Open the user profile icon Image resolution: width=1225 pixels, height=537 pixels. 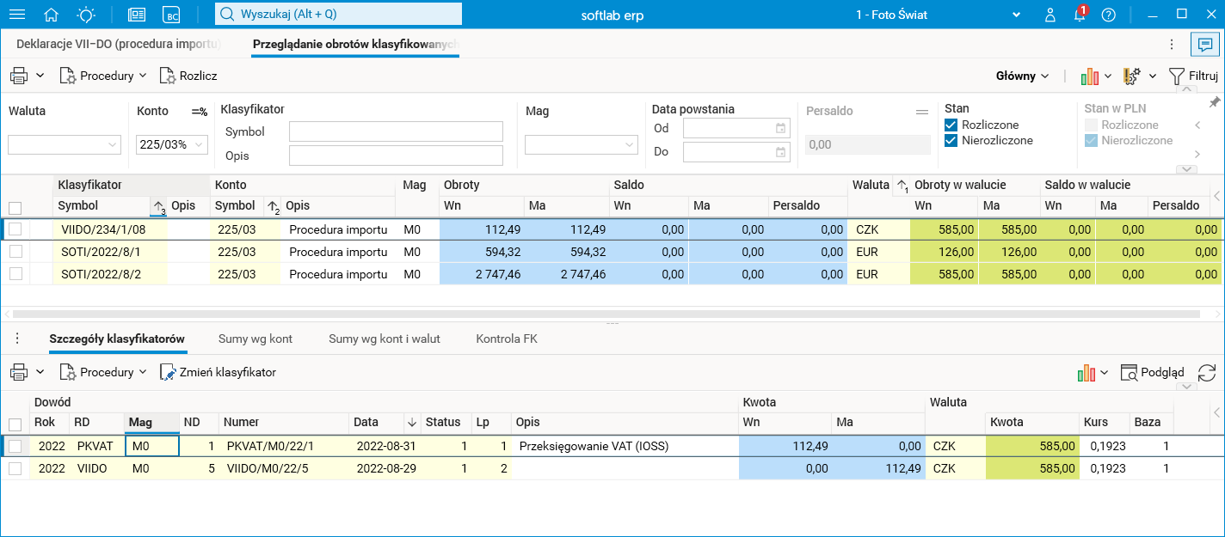click(x=1050, y=15)
